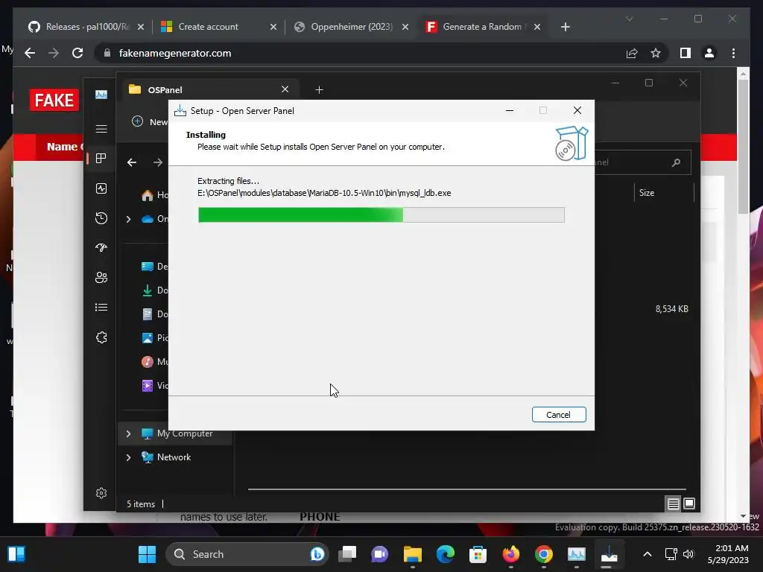The width and height of the screenshot is (763, 572).
Task: Open the clock showing 2:01 AM
Action: [x=728, y=554]
